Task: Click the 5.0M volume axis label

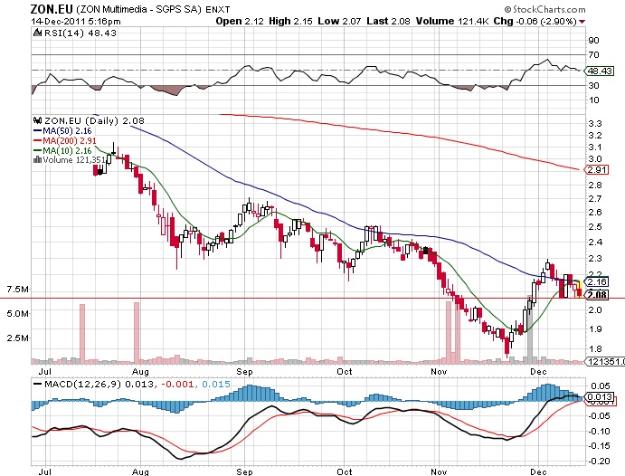Action: (x=18, y=313)
